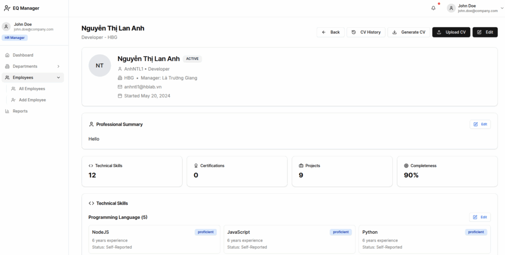This screenshot has width=505, height=255.
Task: Edit the Professional Summary section
Action: pyautogui.click(x=480, y=124)
